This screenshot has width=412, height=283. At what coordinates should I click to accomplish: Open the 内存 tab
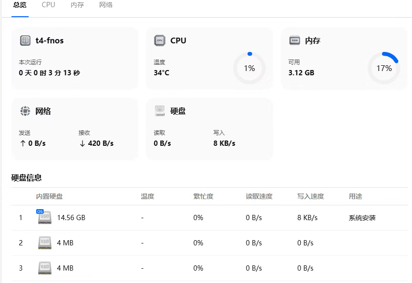77,5
